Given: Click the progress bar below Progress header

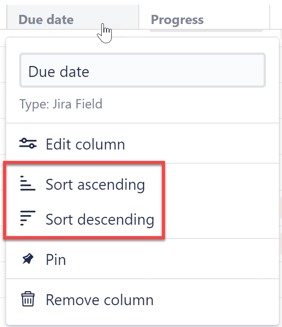Looking at the screenshot, I should pos(206,30).
